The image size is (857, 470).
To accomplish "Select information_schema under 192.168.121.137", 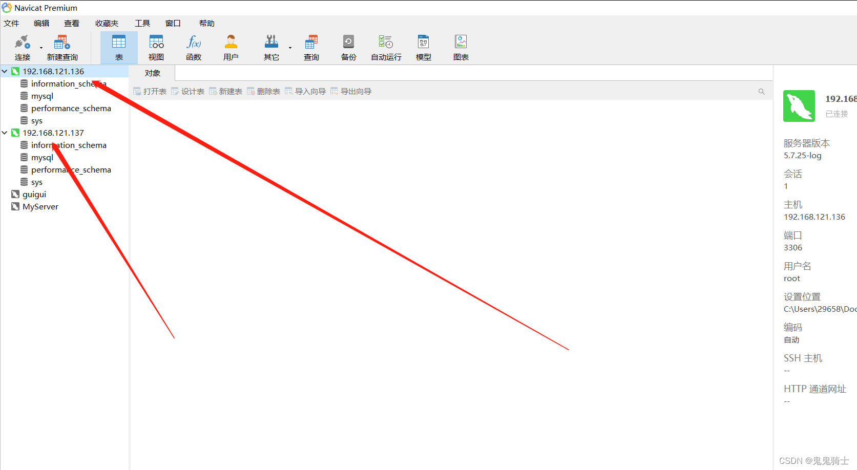I will tap(69, 145).
